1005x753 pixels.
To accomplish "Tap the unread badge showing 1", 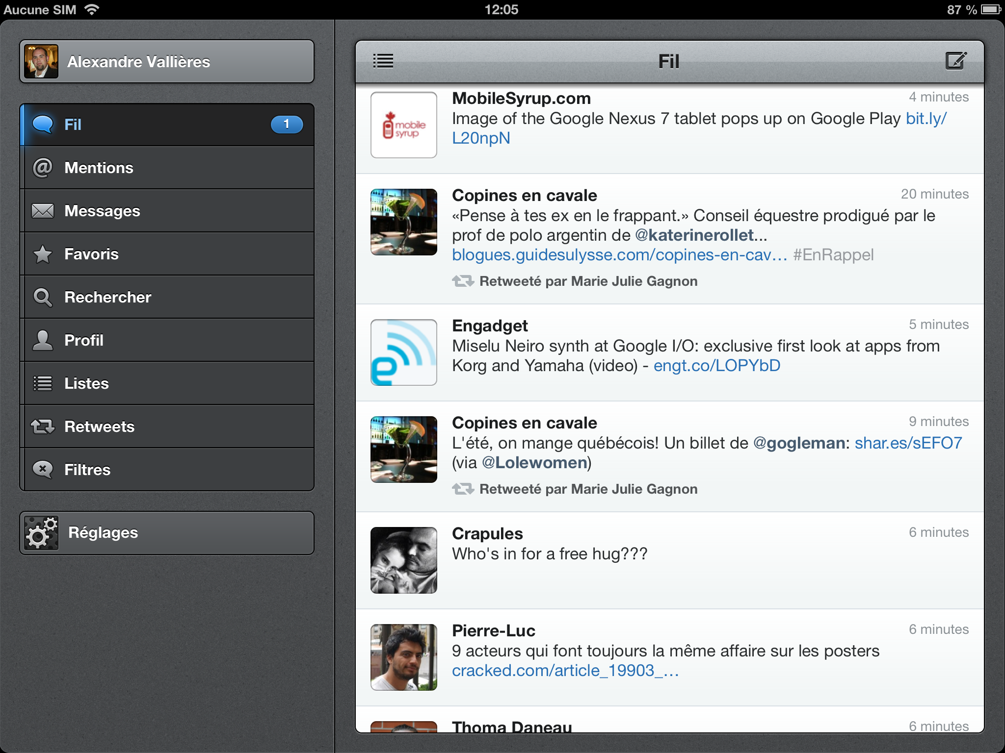I will (x=287, y=125).
